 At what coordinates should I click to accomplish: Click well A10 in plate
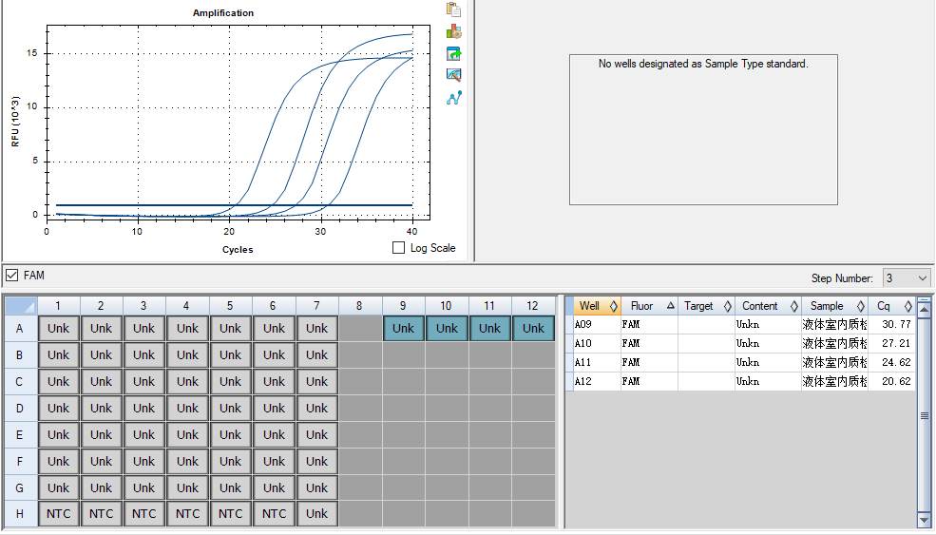coord(447,329)
